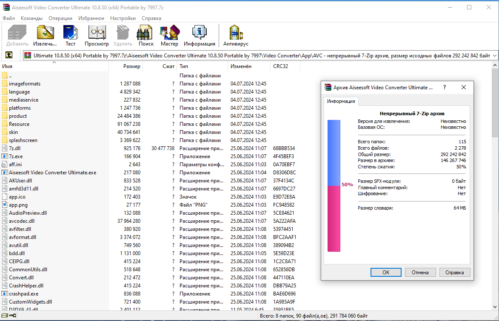The height and width of the screenshot is (321, 499).
Task: Select the skin folder row
Action: [150, 132]
